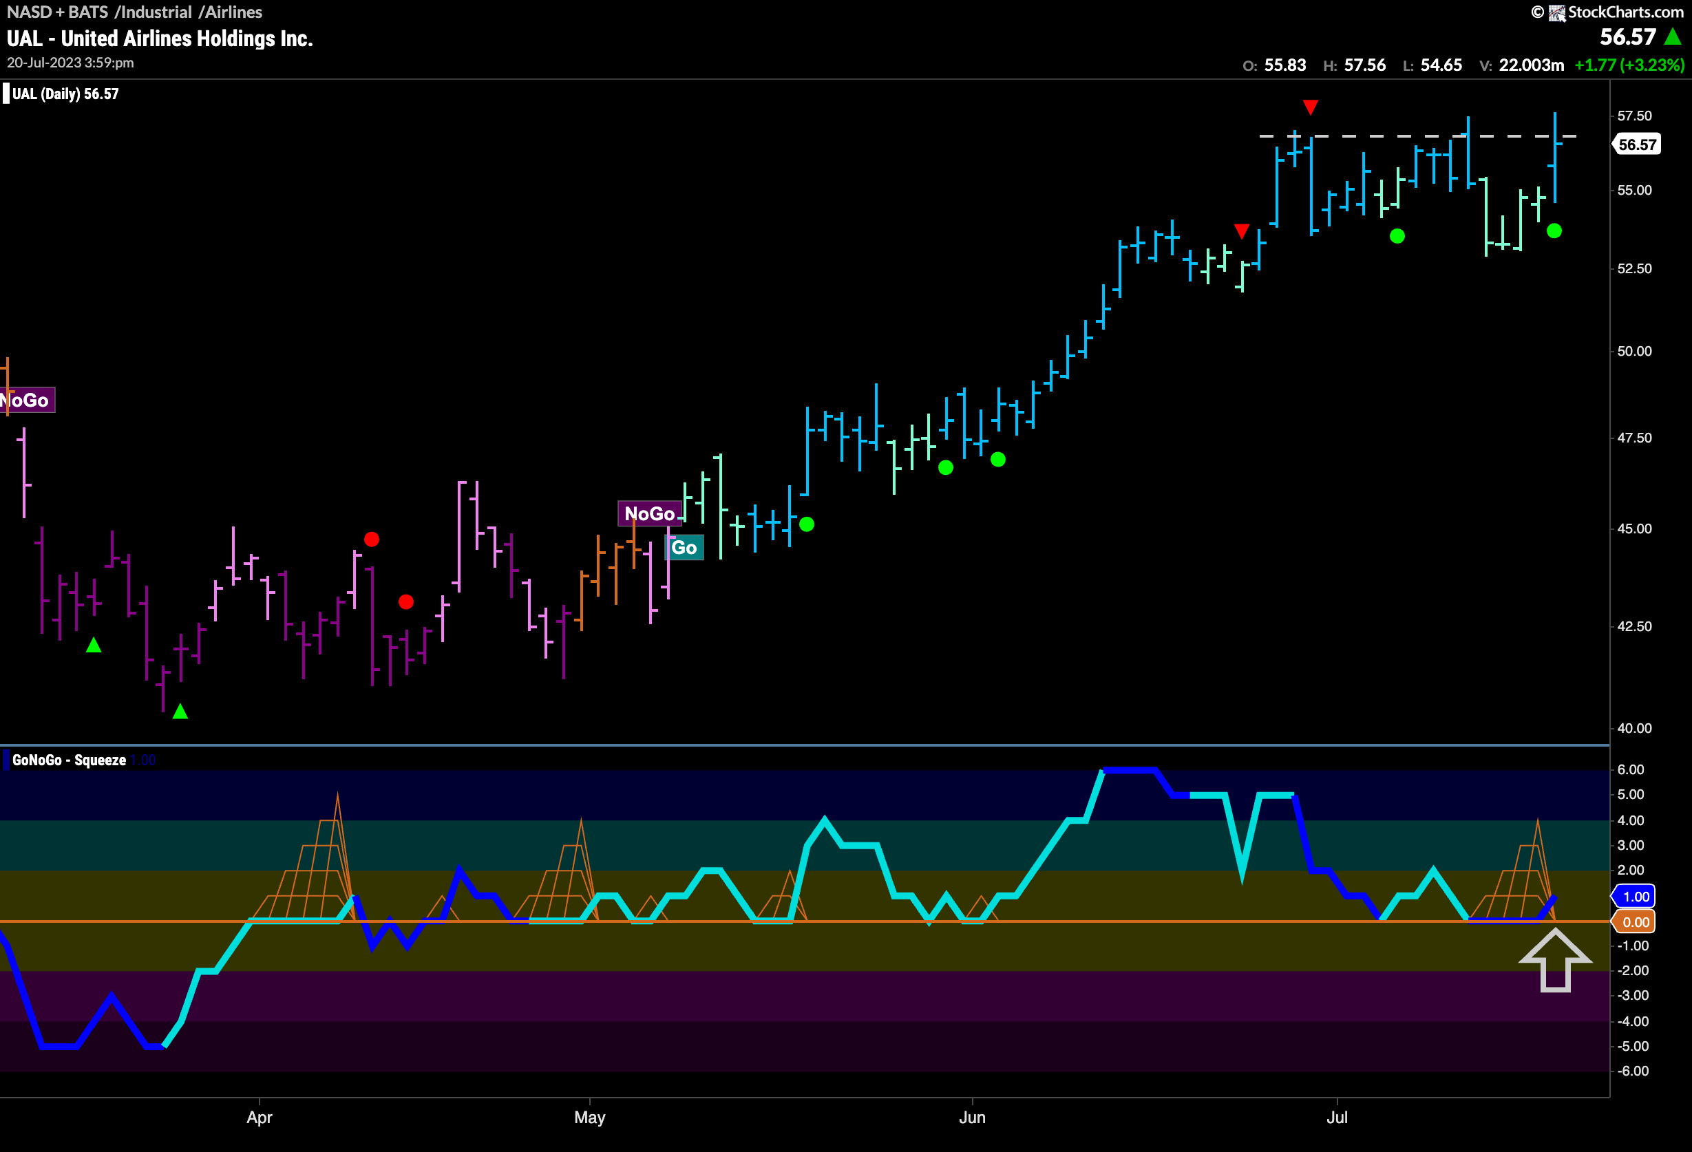Screen dimensions: 1692x1152
Task: Click the green dot near 46.75 in early June
Action: pyautogui.click(x=998, y=459)
